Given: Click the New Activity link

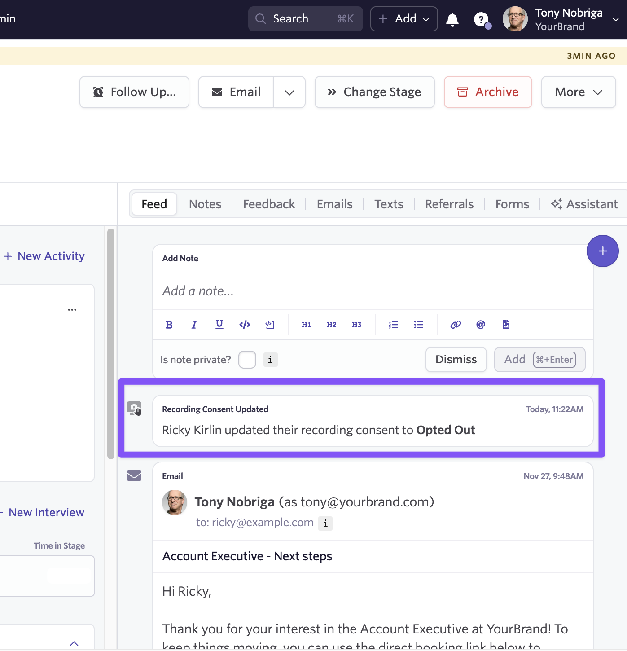Looking at the screenshot, I should coord(45,256).
